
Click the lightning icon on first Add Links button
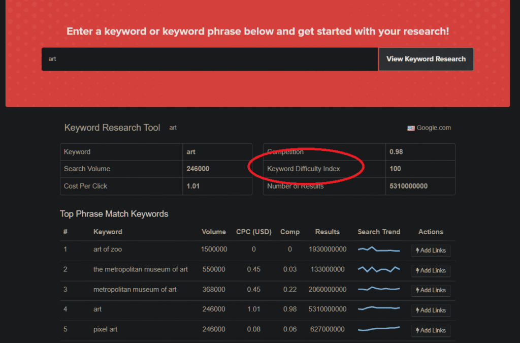pyautogui.click(x=418, y=251)
